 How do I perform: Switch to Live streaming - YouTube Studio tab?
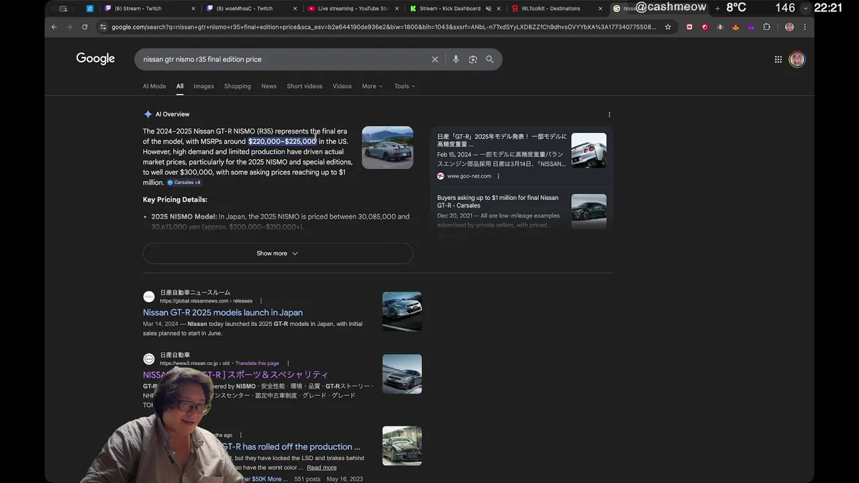coord(352,9)
